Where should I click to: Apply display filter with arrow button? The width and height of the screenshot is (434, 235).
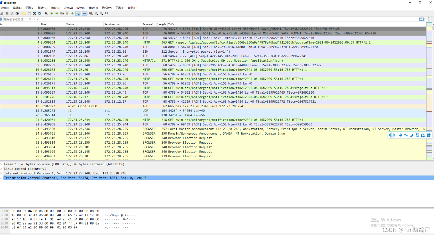click(x=422, y=19)
